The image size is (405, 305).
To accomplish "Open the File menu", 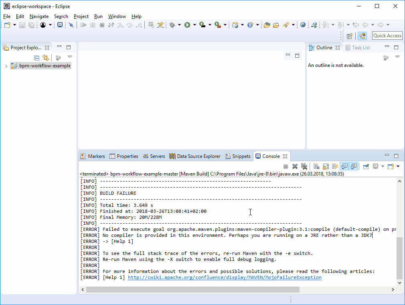I will click(x=7, y=16).
